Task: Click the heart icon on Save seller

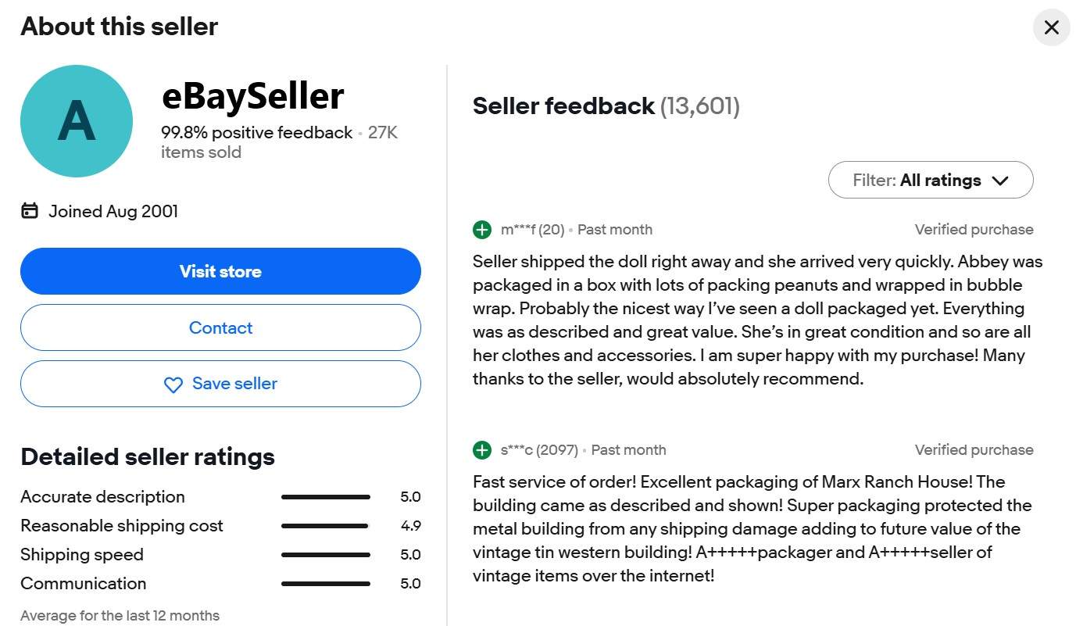Action: tap(173, 385)
